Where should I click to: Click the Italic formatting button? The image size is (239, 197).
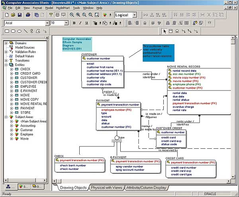[x=80, y=23]
